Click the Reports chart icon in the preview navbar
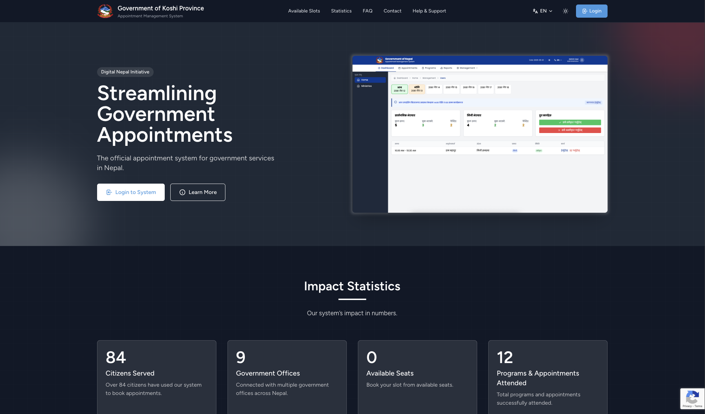Screen dimensions: 705x414 (x=441, y=68)
